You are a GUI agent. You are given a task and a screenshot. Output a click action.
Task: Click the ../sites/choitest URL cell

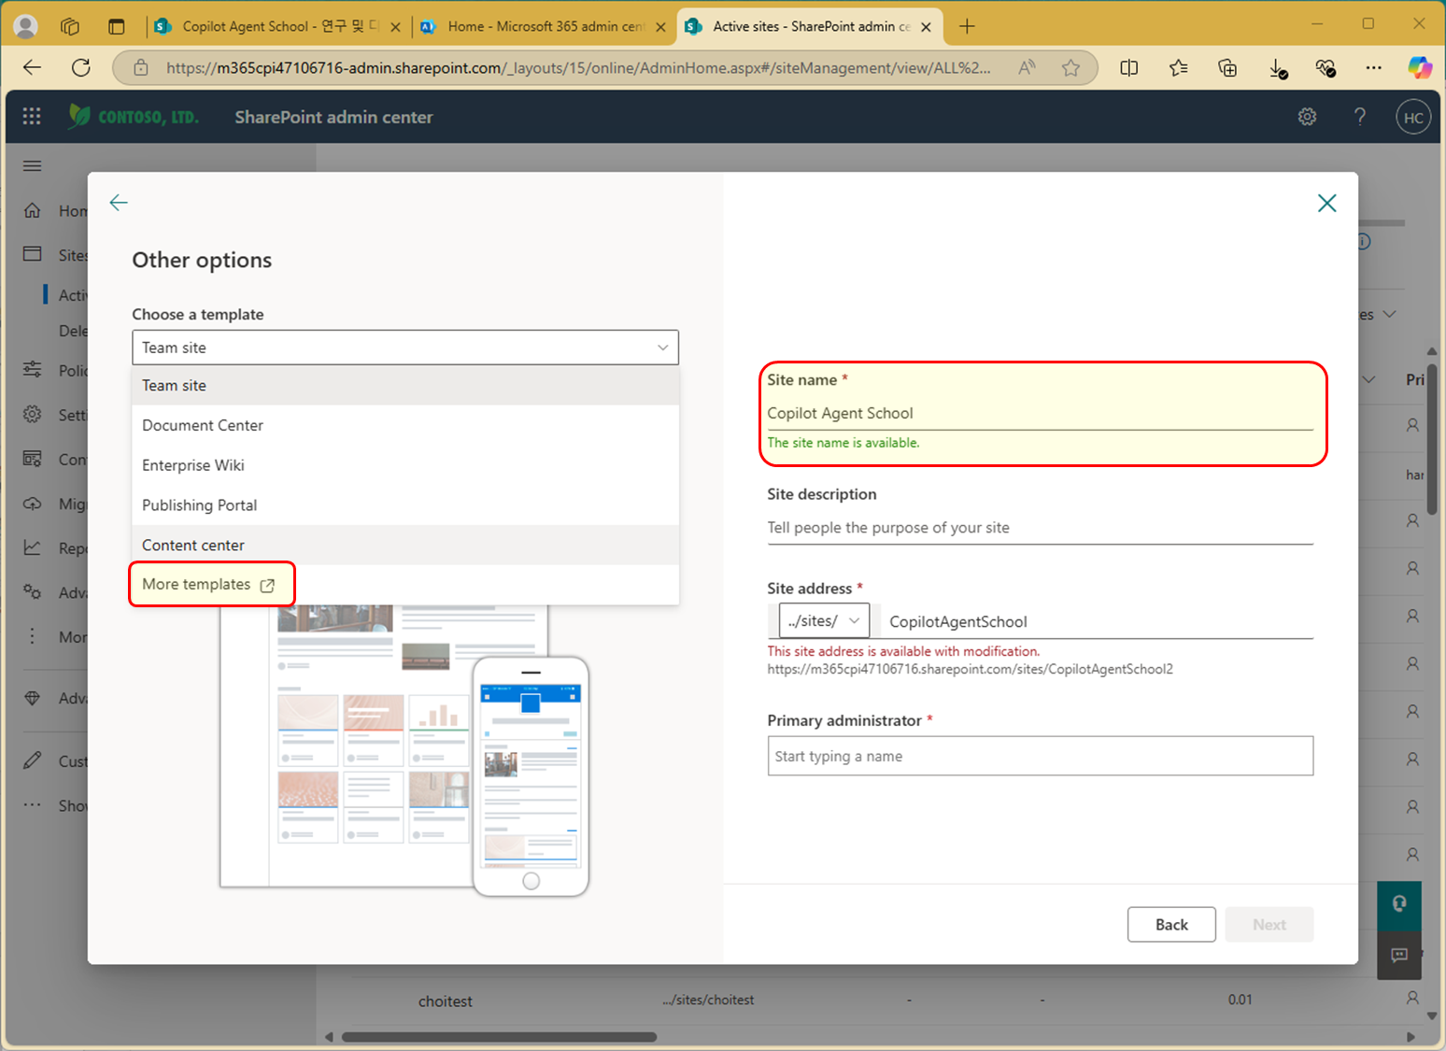708,1000
